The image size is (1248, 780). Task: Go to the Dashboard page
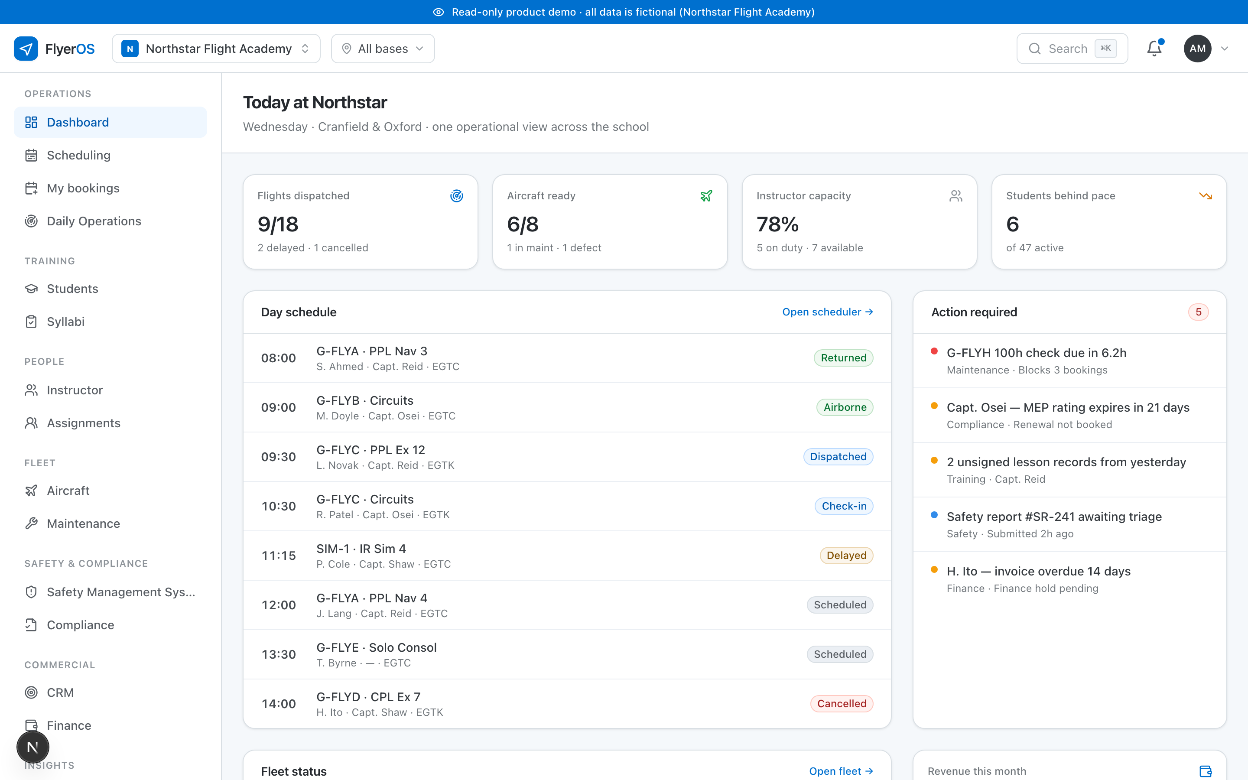(110, 122)
